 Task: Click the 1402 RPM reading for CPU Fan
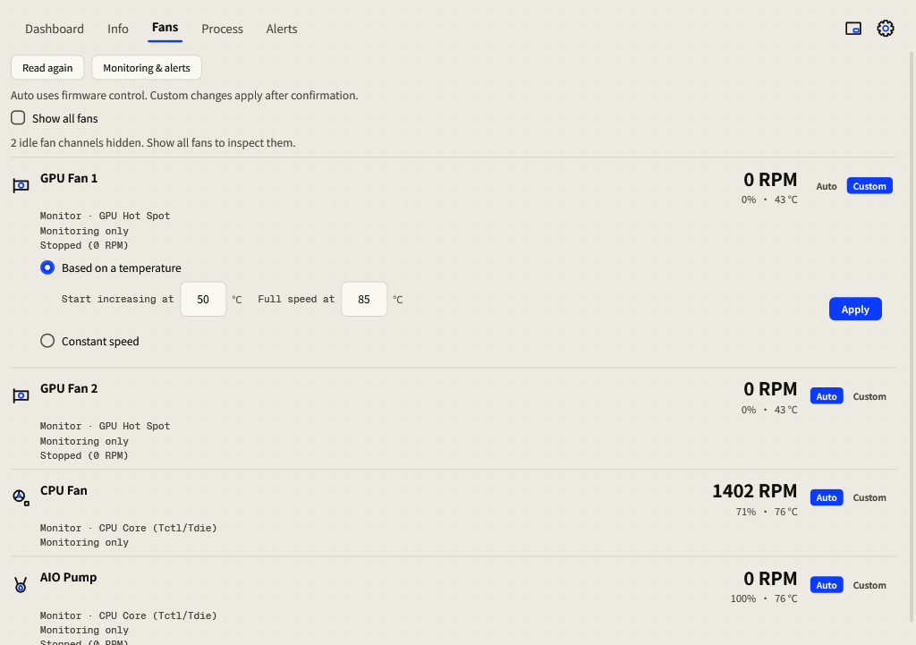[754, 491]
